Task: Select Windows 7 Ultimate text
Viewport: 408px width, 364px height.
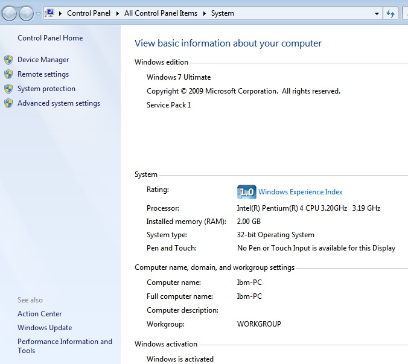Action: click(x=179, y=77)
